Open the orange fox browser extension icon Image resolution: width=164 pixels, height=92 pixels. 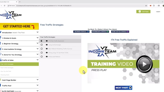pos(150,6)
